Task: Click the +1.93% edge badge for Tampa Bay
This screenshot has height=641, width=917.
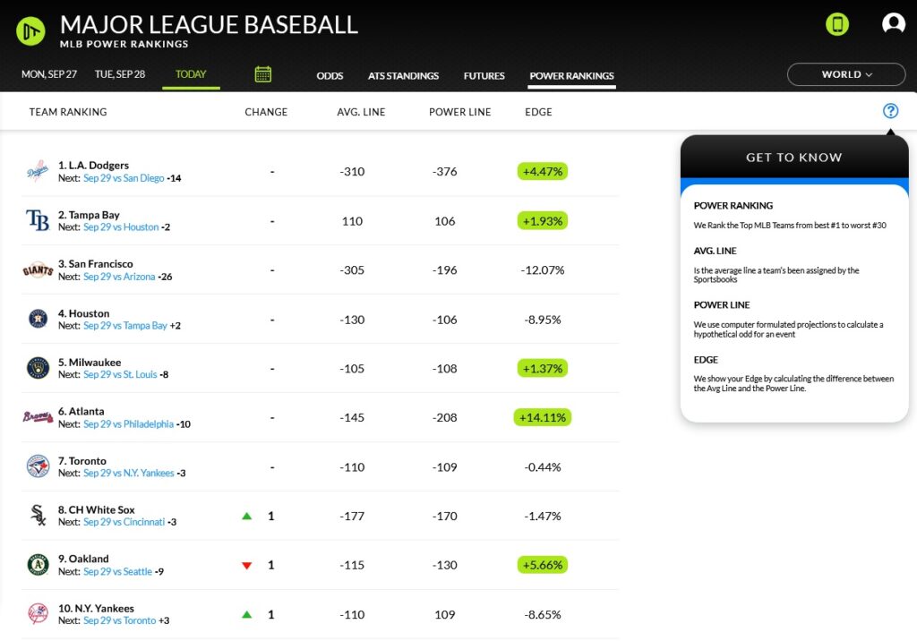Action: pos(542,221)
